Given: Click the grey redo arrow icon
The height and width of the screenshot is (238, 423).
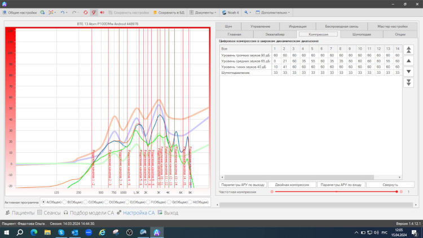Looking at the screenshot, I should (74, 12).
